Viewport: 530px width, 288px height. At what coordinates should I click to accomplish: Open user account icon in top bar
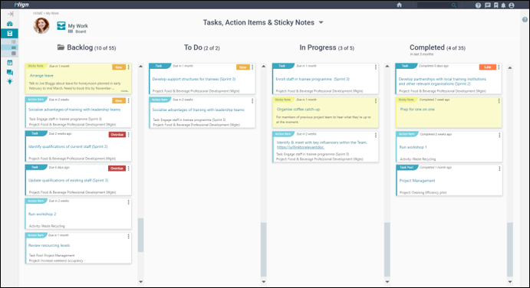click(512, 5)
